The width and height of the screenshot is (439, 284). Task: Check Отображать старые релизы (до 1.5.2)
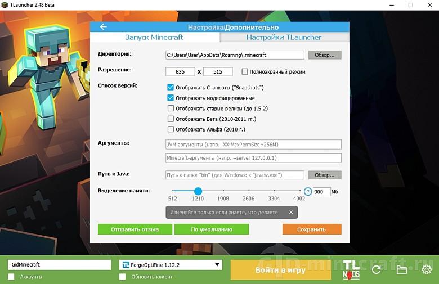(x=171, y=109)
